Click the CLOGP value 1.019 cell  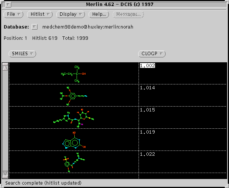[x=147, y=132]
